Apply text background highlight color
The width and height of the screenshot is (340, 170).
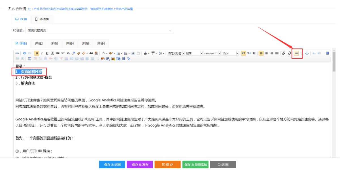coord(111,53)
